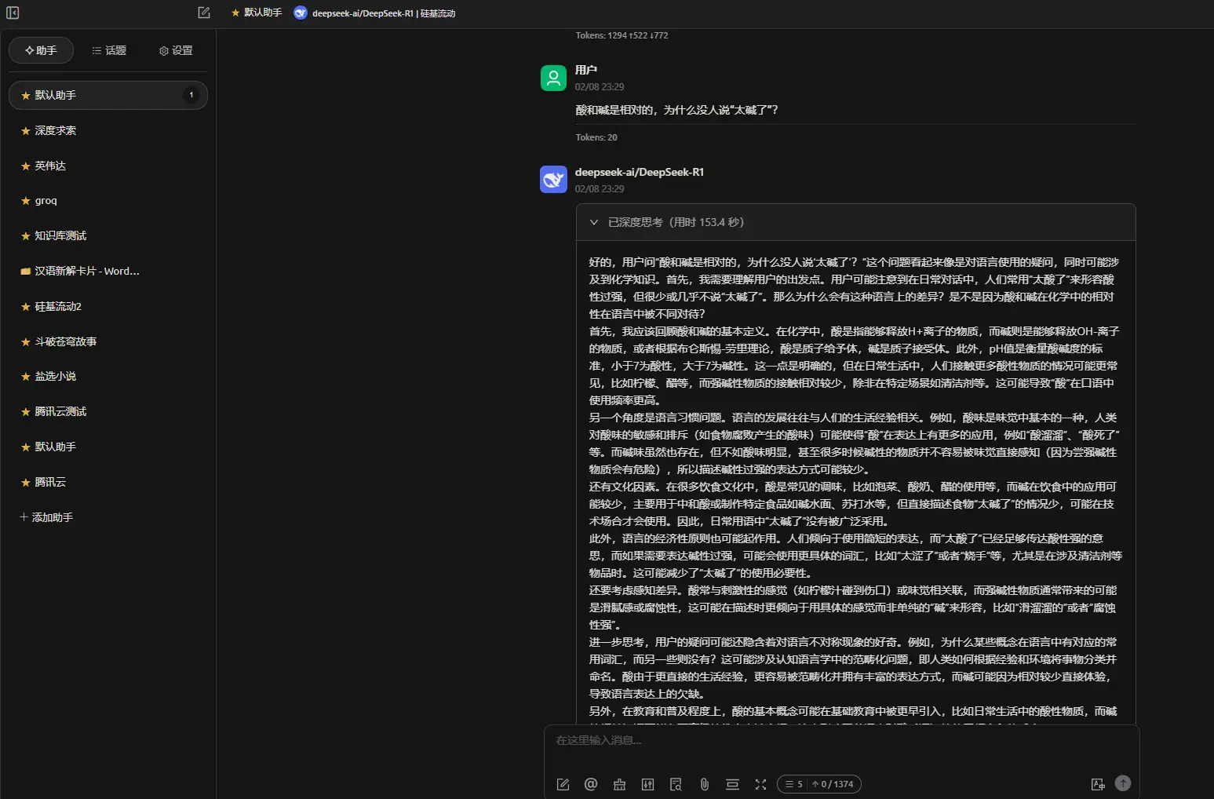Click the @ icon to mention a model
1214x799 pixels.
pos(591,784)
